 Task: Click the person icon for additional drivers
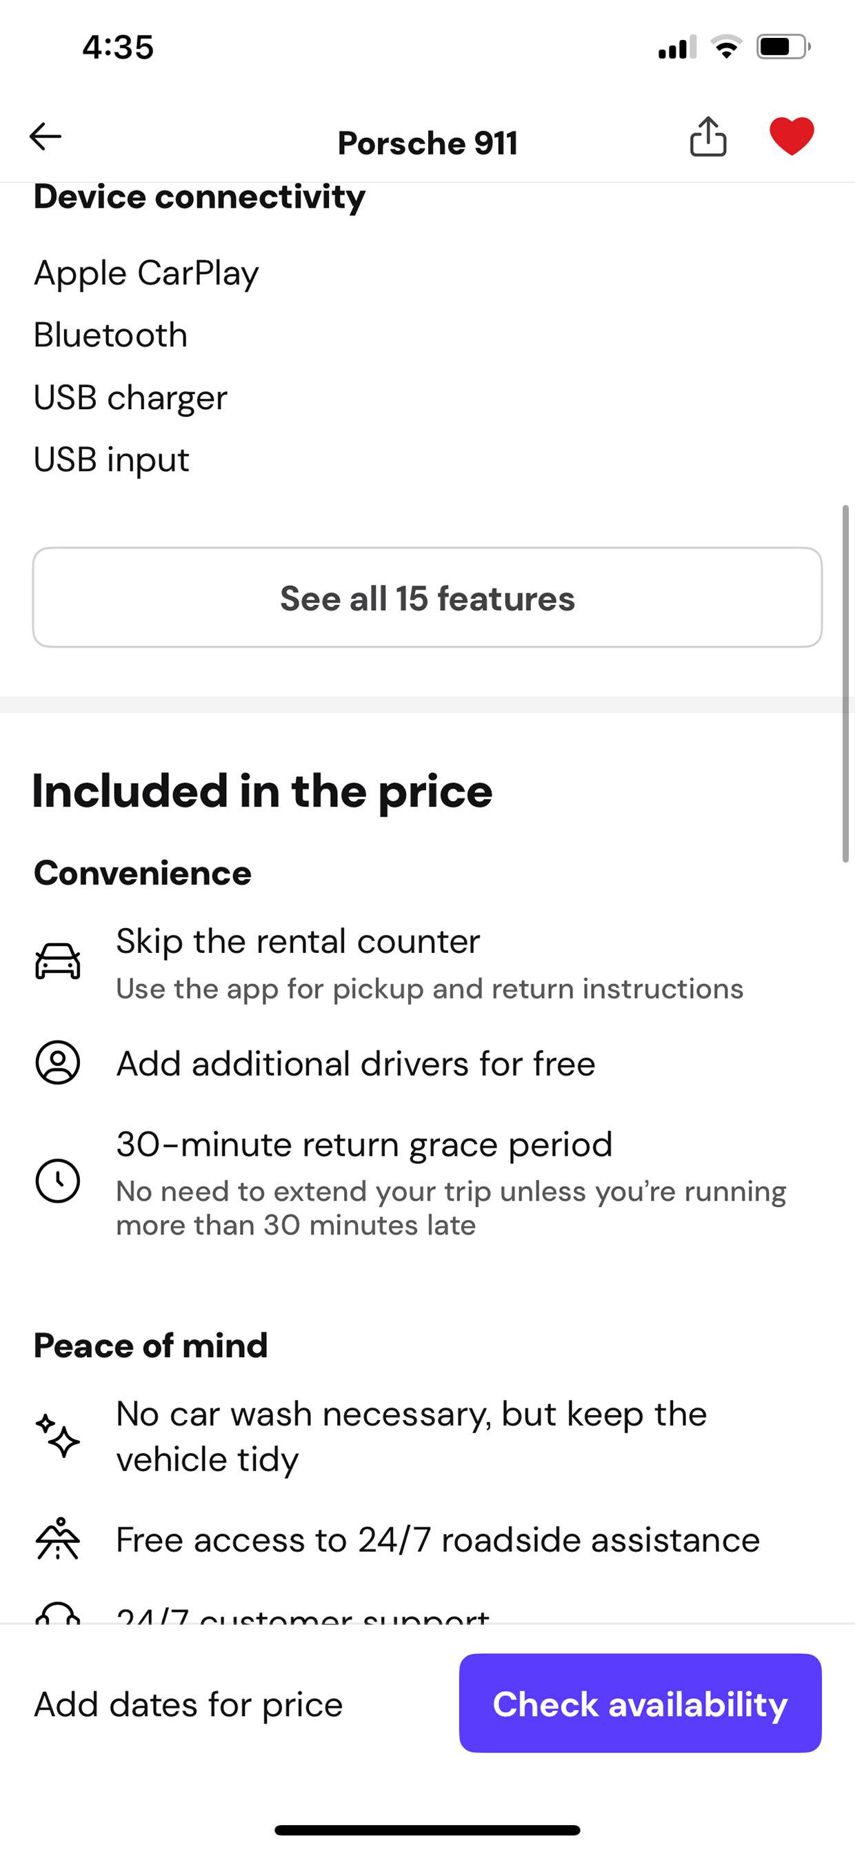point(57,1063)
